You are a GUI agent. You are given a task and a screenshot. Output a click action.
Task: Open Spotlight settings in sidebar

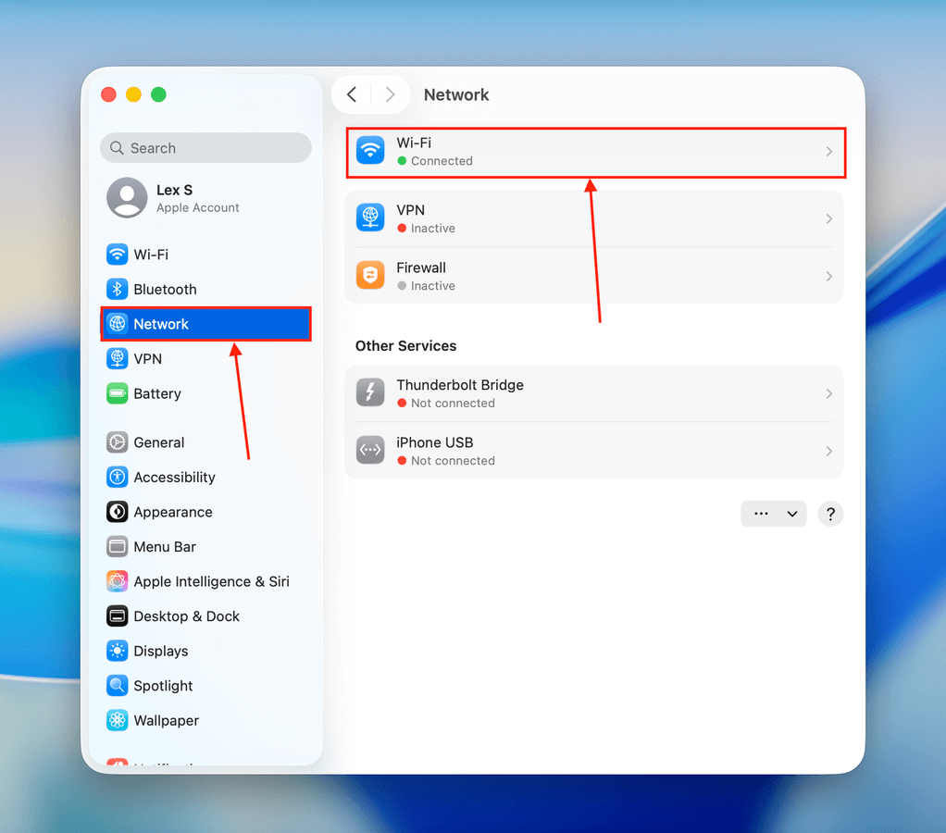point(163,686)
